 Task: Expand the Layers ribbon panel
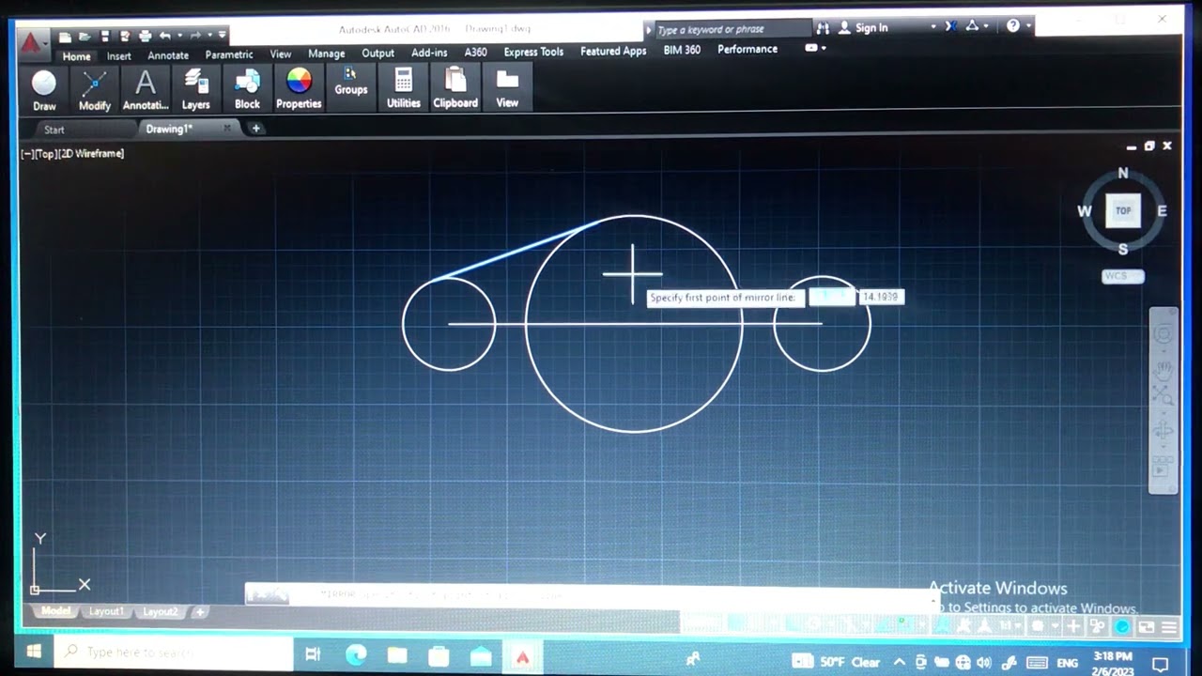point(195,90)
